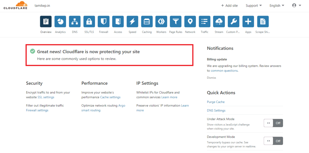Click the Security heading

click(x=34, y=83)
